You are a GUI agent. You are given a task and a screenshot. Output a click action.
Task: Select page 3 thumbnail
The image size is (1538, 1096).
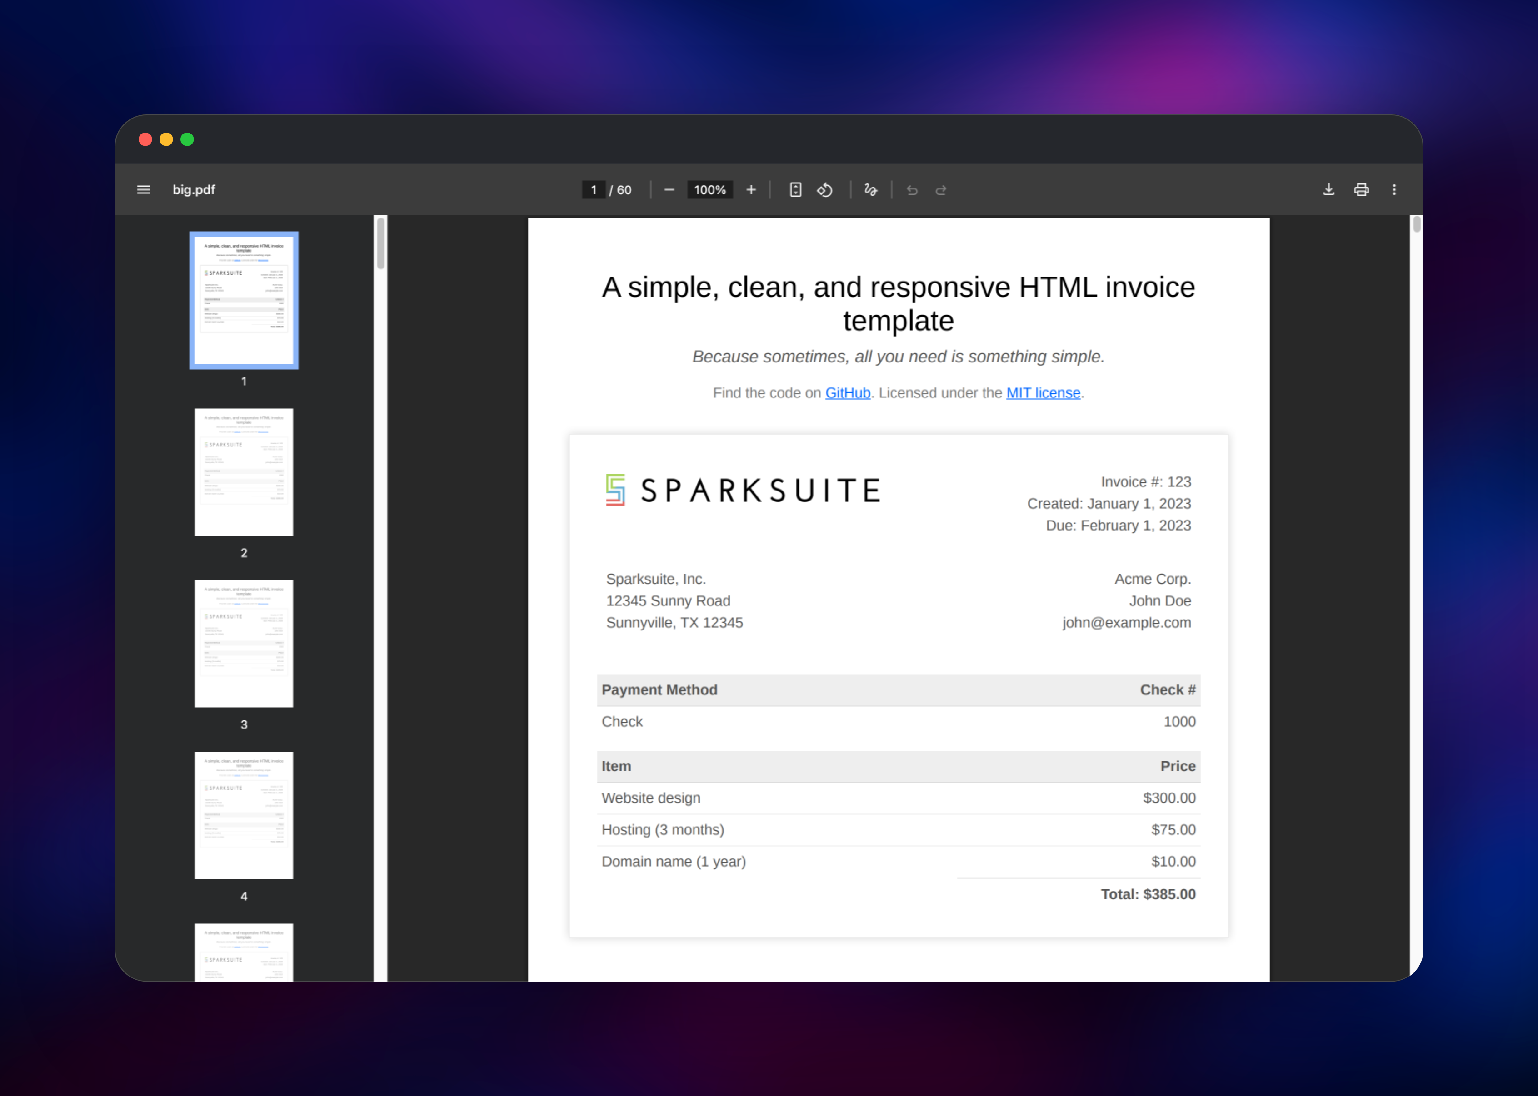pos(244,643)
